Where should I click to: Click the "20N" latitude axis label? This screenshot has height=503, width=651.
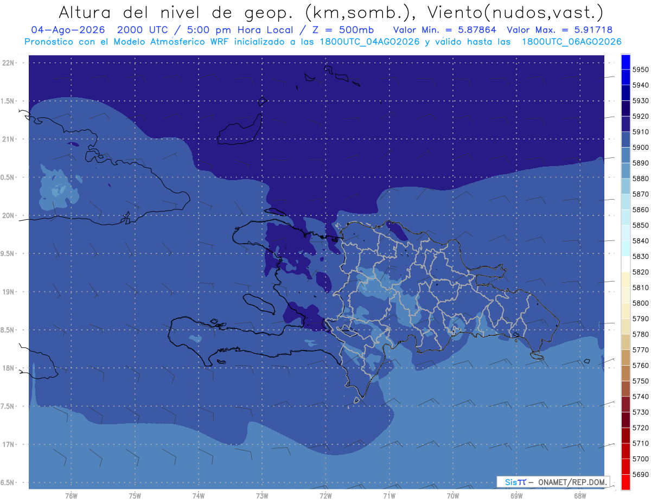8,215
